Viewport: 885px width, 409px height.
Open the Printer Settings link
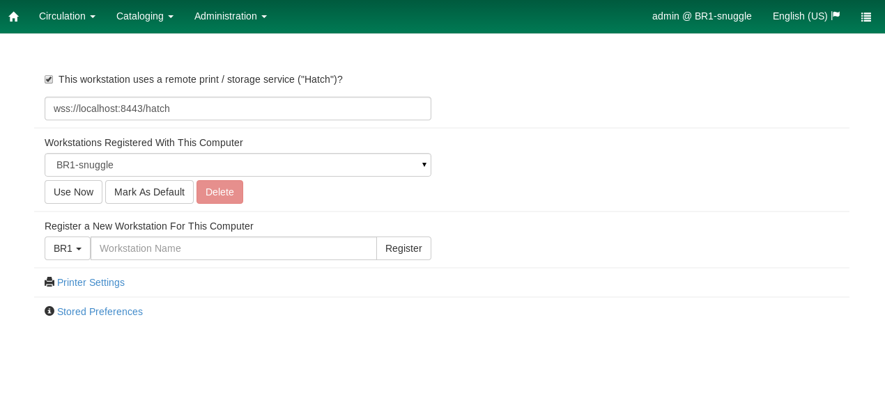click(91, 282)
